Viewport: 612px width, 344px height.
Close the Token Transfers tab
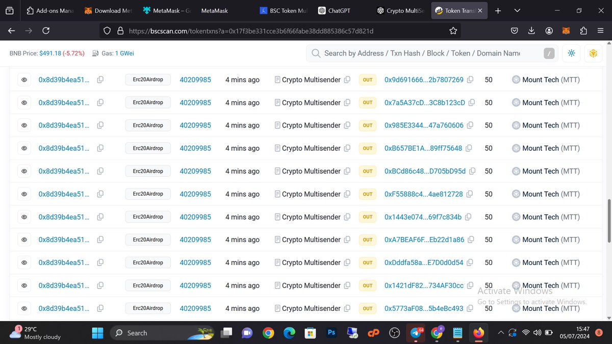(x=480, y=11)
